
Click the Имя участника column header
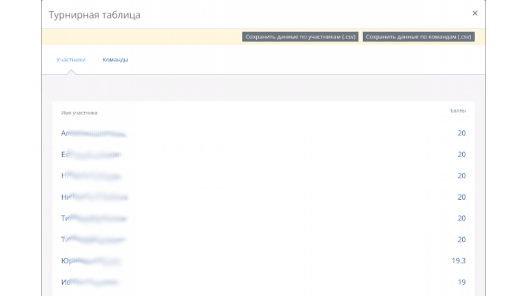point(79,113)
